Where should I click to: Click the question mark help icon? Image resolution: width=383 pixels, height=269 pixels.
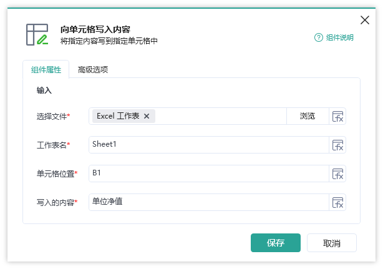[x=319, y=37]
